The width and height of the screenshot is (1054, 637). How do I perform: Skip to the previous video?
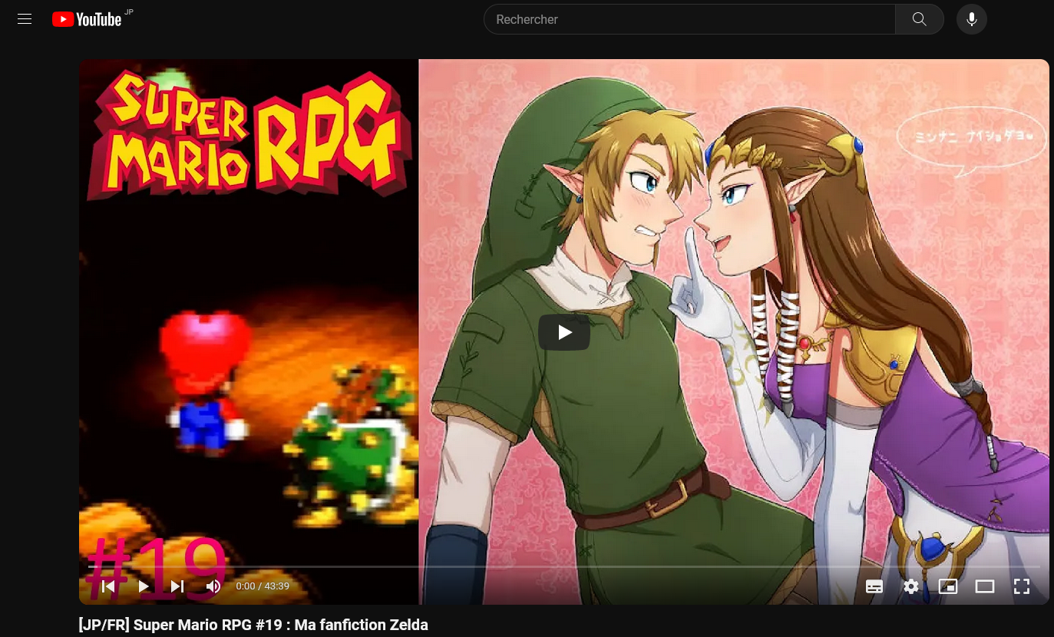click(108, 586)
